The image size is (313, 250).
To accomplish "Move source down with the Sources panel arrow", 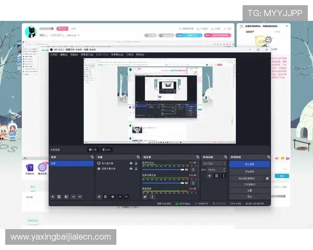I will 126,197.
